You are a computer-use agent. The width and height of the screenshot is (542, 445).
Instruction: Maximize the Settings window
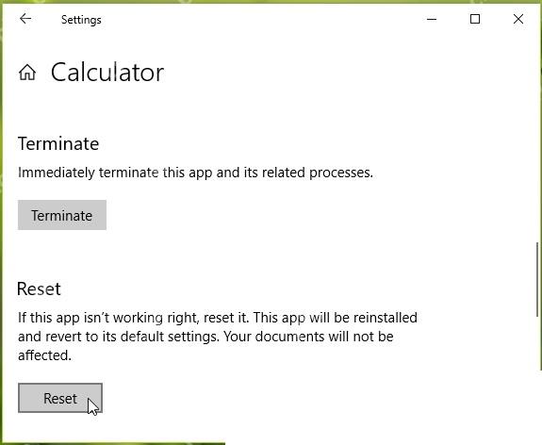pos(475,19)
